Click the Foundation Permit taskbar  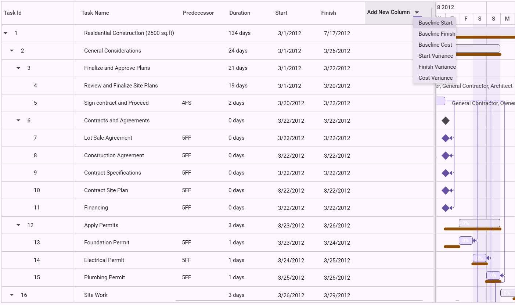tap(466, 240)
